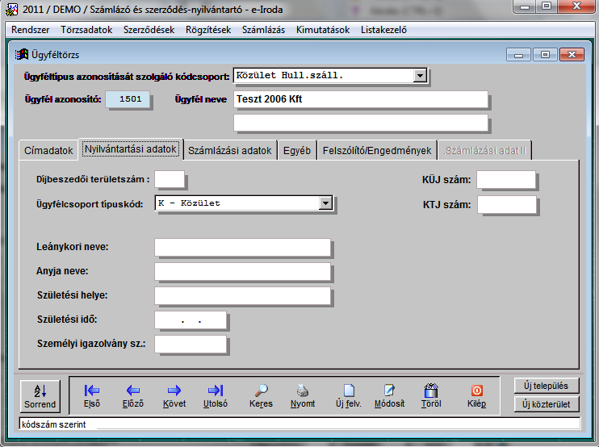Create a new record with Új felv.
The height and width of the screenshot is (447, 599).
click(348, 395)
